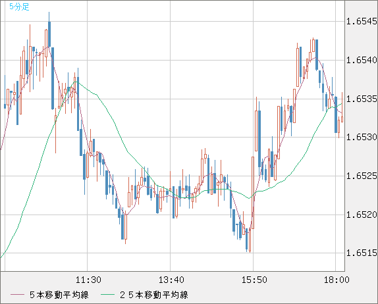Click the 1.6540 price level label
The width and height of the screenshot is (378, 304).
[x=362, y=60]
